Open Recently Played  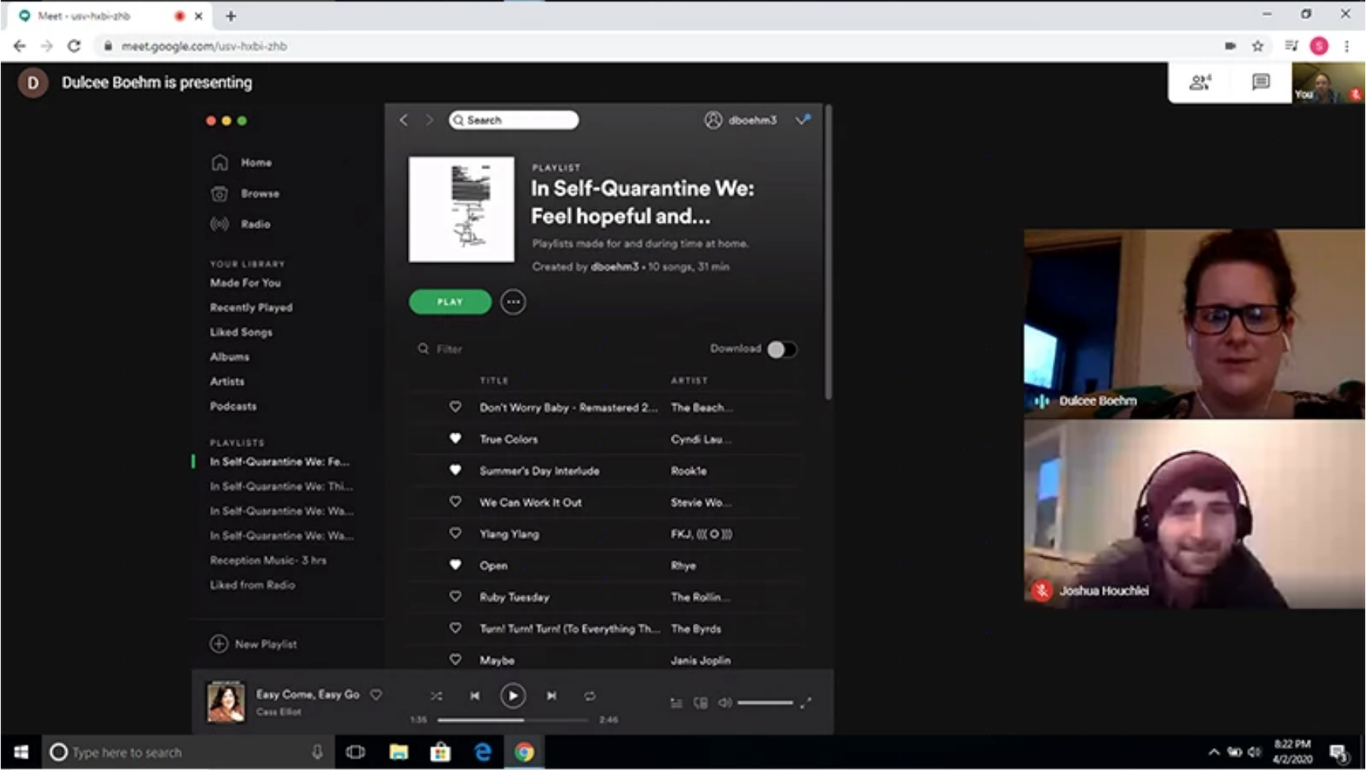pyautogui.click(x=251, y=308)
